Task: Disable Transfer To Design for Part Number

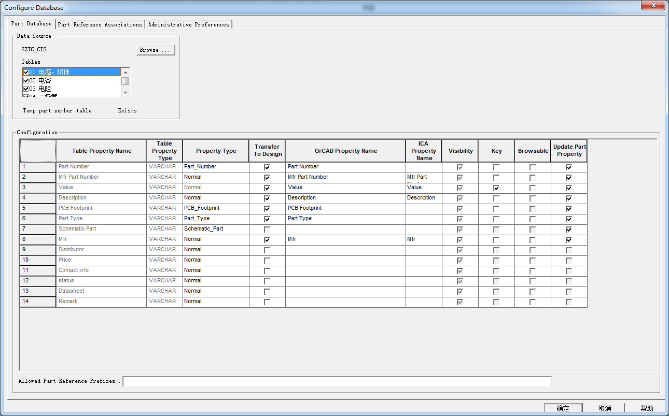Action: (x=267, y=167)
